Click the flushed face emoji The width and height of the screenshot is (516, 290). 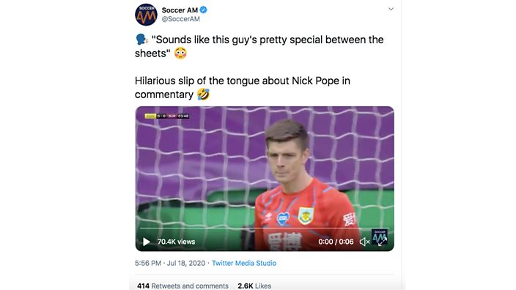point(180,53)
